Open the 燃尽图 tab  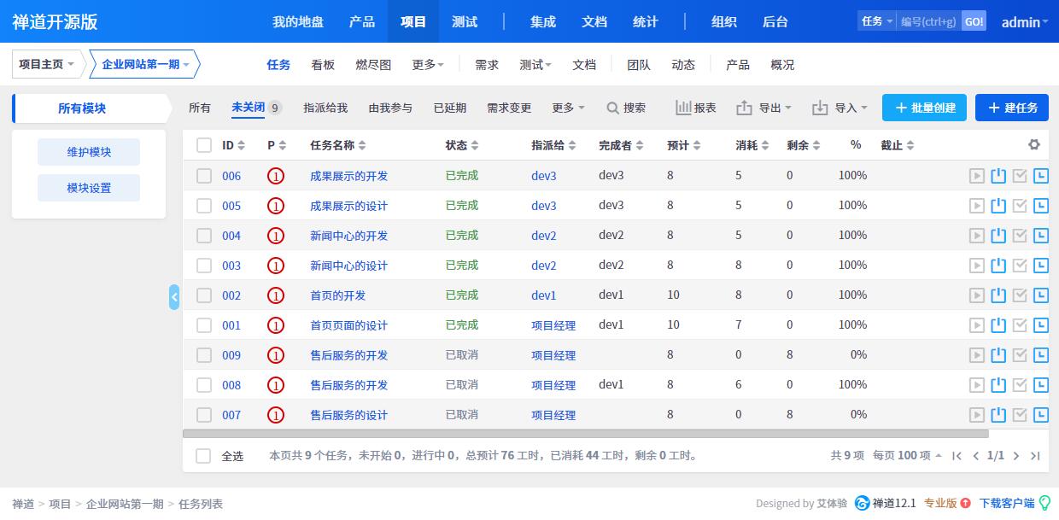pyautogui.click(x=373, y=65)
